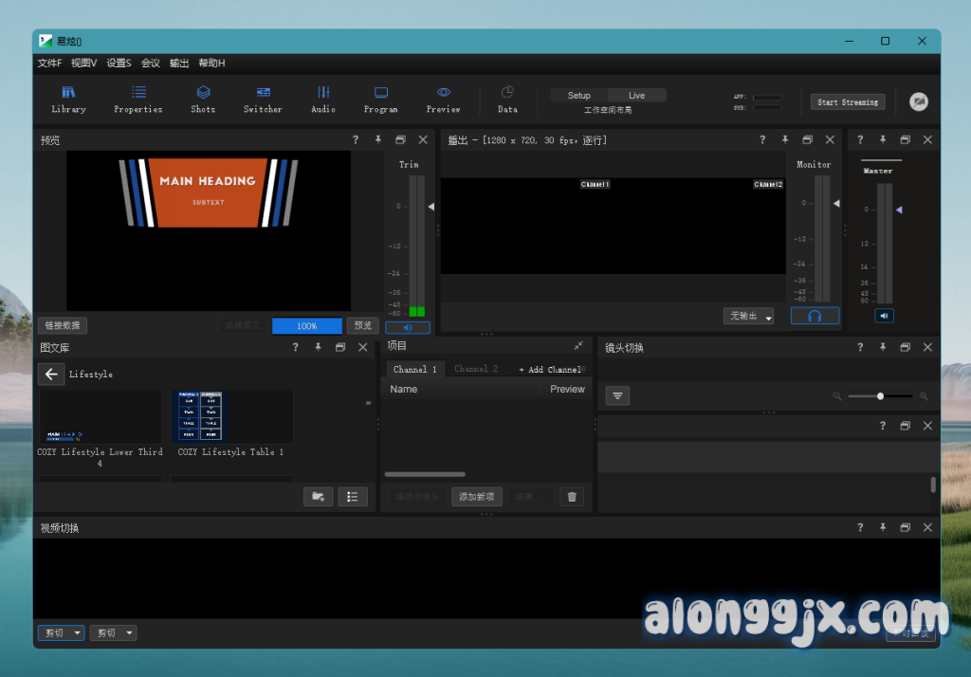Adjust the zoom slider in shot switcher panel
This screenshot has height=677, width=971.
point(880,396)
